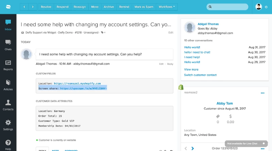Open the Inbox from the sidebar
272x151 pixels.
[8, 25]
